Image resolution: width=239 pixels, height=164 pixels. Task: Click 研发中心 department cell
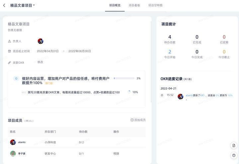(50, 153)
